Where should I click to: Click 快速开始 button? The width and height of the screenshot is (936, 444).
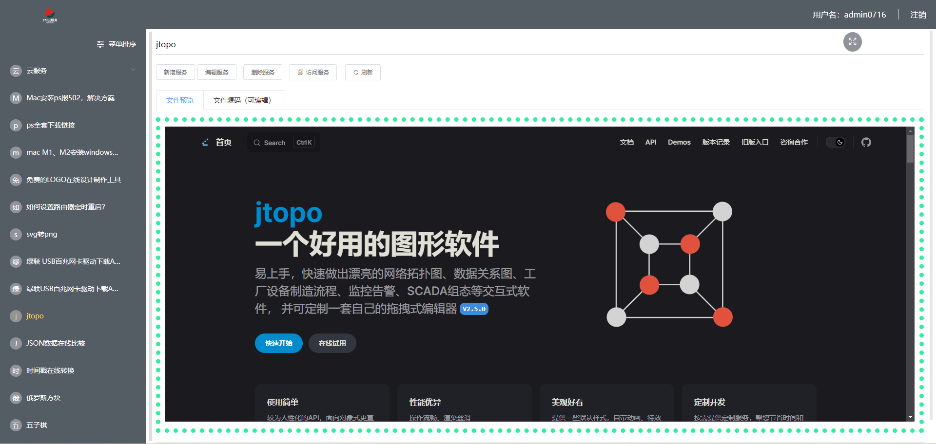[279, 343]
